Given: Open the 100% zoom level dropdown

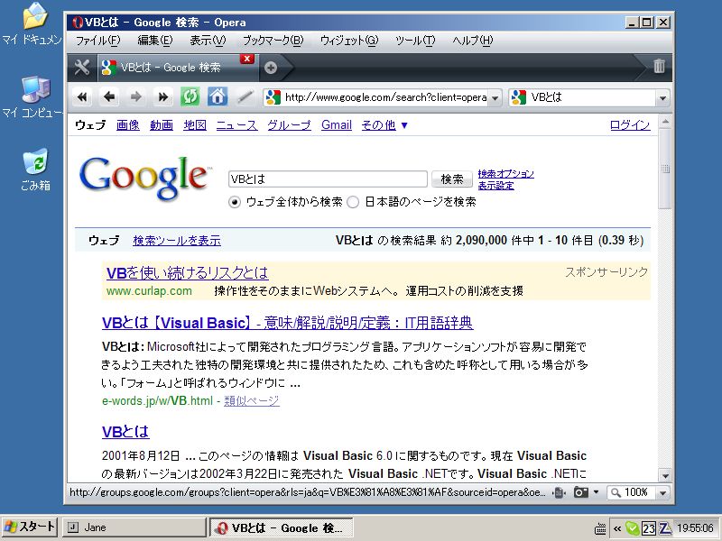Looking at the screenshot, I should (x=663, y=492).
